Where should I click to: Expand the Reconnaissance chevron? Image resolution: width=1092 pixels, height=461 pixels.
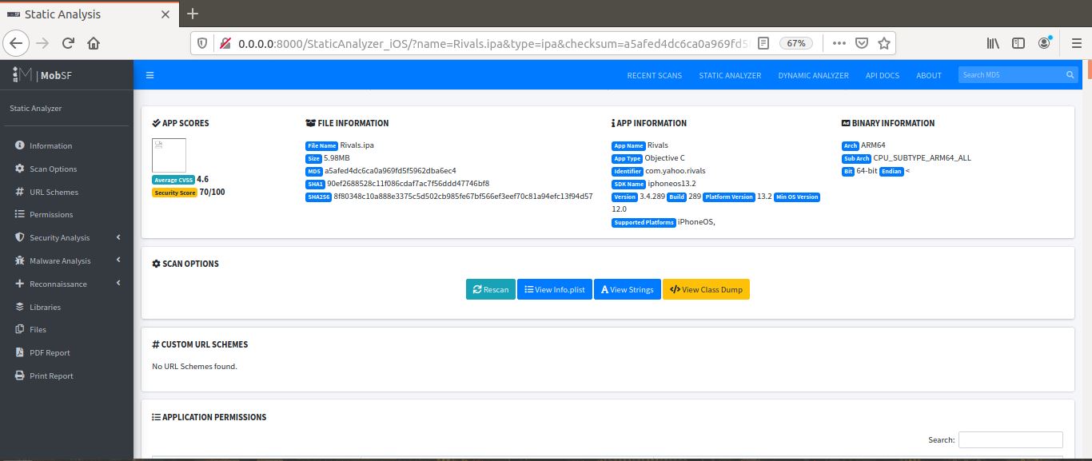click(x=118, y=284)
